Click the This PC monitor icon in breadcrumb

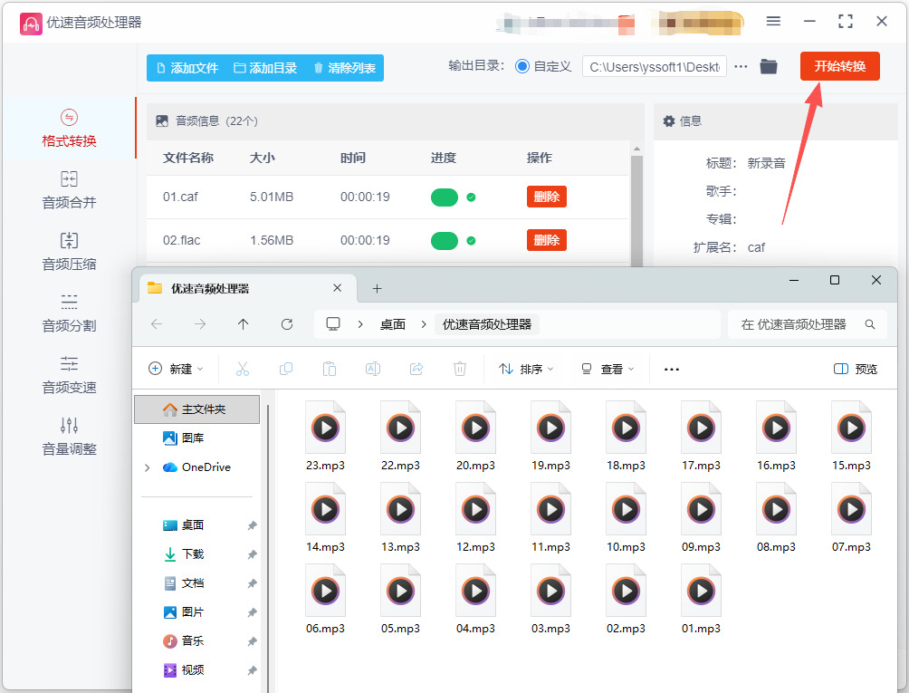(333, 323)
